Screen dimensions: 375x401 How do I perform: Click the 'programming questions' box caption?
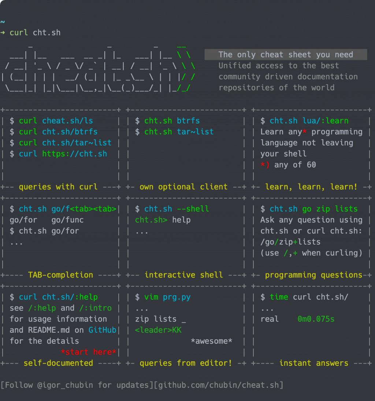coord(314,275)
